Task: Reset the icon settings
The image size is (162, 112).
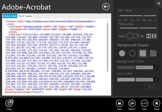Action: click(x=151, y=87)
